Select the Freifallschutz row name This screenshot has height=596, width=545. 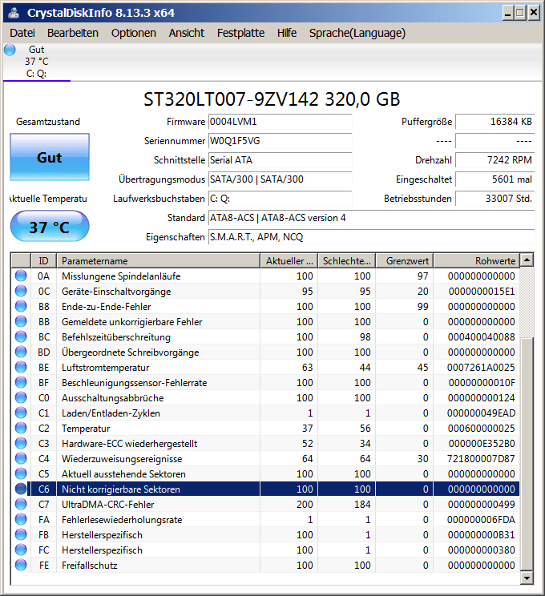[x=90, y=566]
